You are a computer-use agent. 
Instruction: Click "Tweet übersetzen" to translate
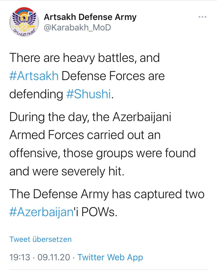(41, 239)
